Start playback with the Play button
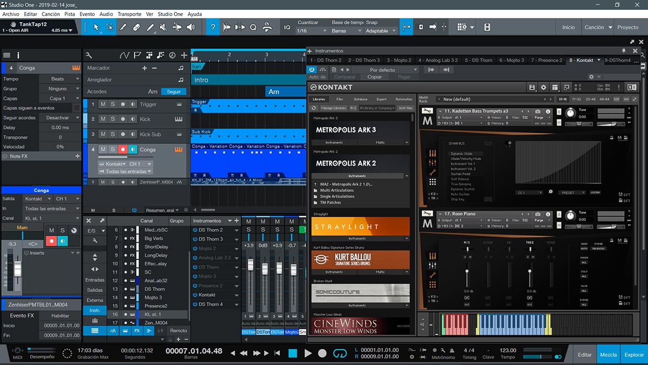The image size is (648, 365). pos(308,353)
